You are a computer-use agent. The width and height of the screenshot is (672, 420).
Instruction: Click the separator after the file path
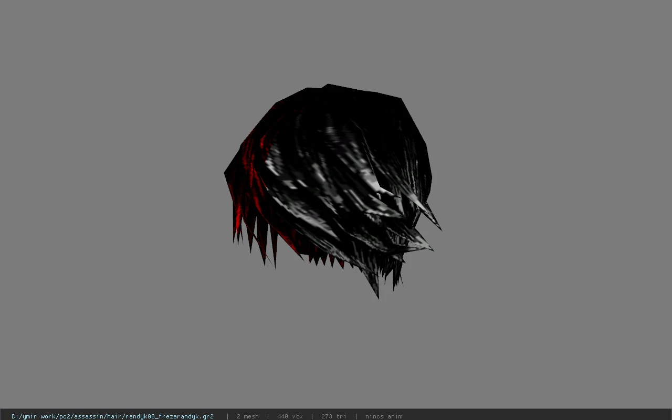227,416
